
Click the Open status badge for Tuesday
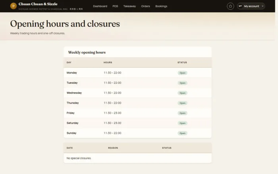click(182, 83)
